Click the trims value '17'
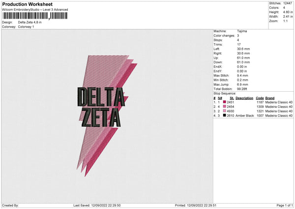The width and height of the screenshot is (295, 209). pos(239,44)
